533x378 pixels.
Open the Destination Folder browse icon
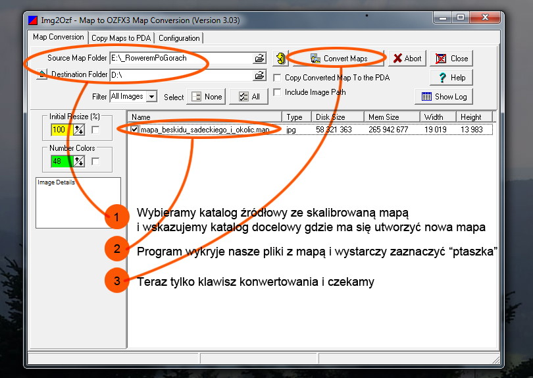coord(260,75)
